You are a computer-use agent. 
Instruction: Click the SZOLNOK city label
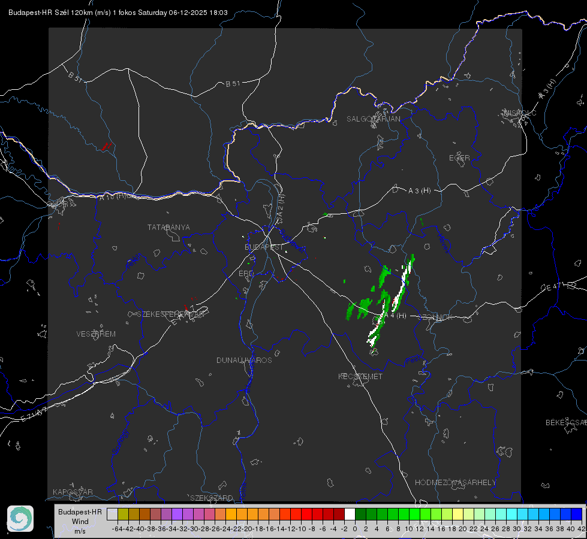[x=435, y=317]
